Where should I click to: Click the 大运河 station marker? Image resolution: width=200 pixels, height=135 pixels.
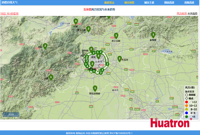pos(120,59)
